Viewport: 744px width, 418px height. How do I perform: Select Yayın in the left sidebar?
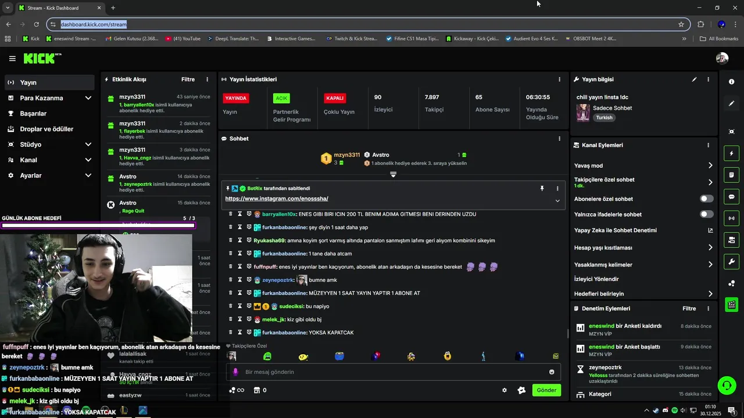pyautogui.click(x=49, y=82)
